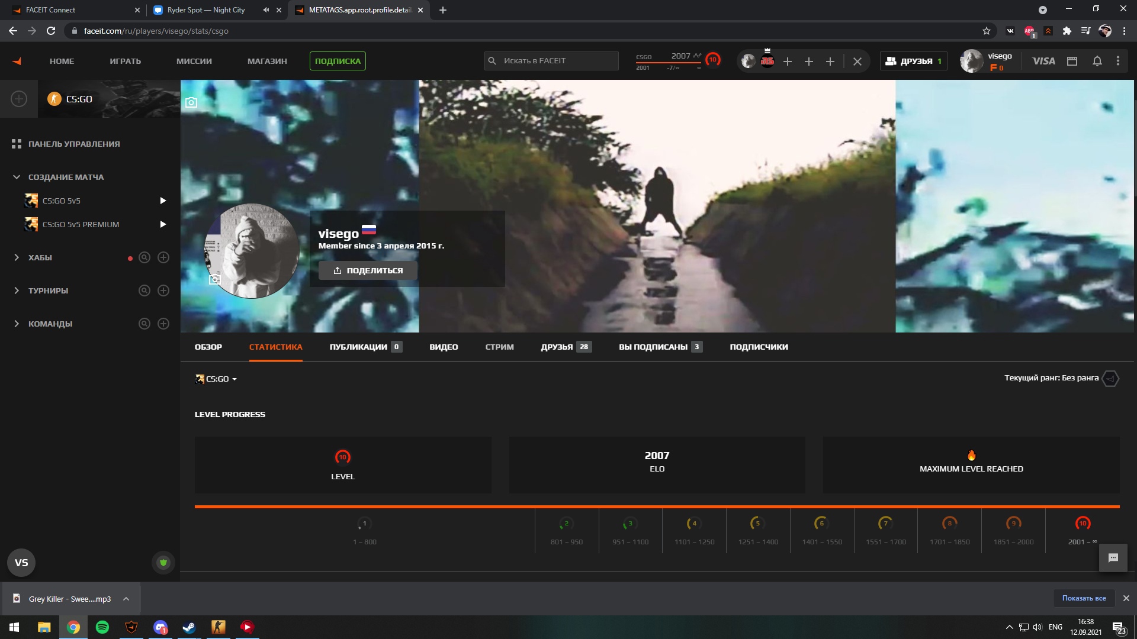Screen dimensions: 1137x639
Task: Mute the Ryder Spot tab audio
Action: pos(266,10)
